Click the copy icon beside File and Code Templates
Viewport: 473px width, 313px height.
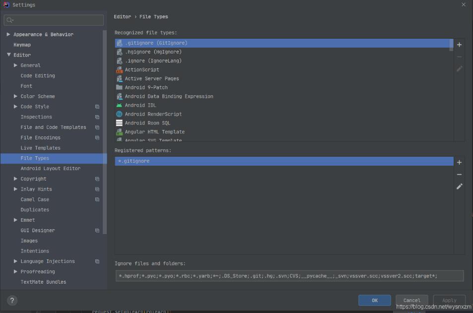point(97,127)
